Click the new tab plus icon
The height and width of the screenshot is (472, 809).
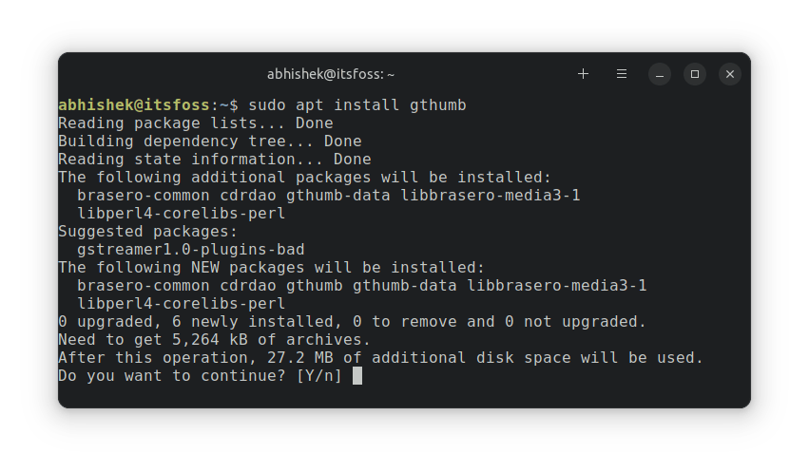tap(584, 74)
